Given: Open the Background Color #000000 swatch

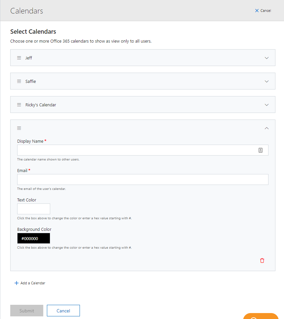Looking at the screenshot, I should tap(34, 238).
